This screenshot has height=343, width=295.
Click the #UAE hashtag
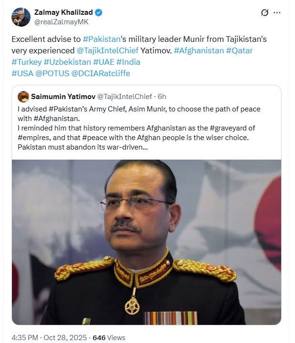click(103, 62)
